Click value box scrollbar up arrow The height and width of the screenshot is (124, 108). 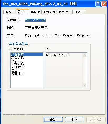pyautogui.click(x=85, y=55)
